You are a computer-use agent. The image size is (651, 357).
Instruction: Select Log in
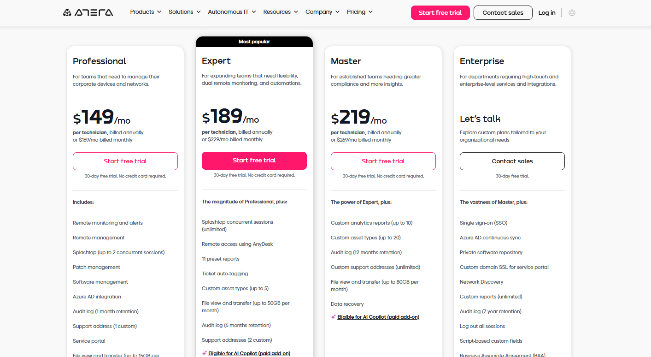pos(547,12)
